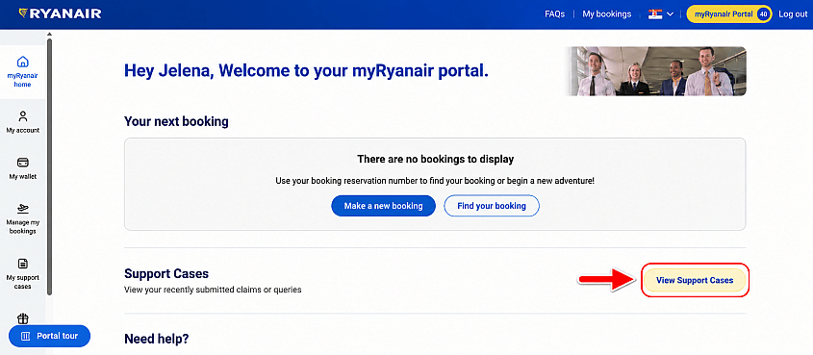The image size is (813, 355).
Task: Click the sidebar vertical scrollbar
Action: [x=50, y=165]
